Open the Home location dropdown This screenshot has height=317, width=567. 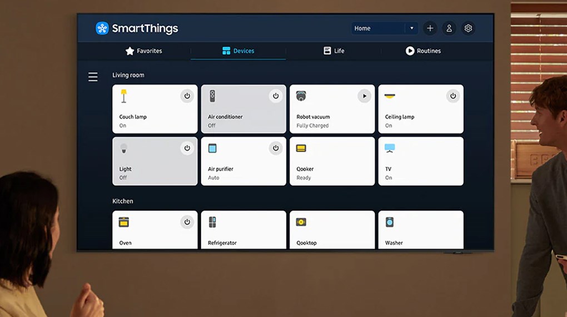[x=378, y=28]
